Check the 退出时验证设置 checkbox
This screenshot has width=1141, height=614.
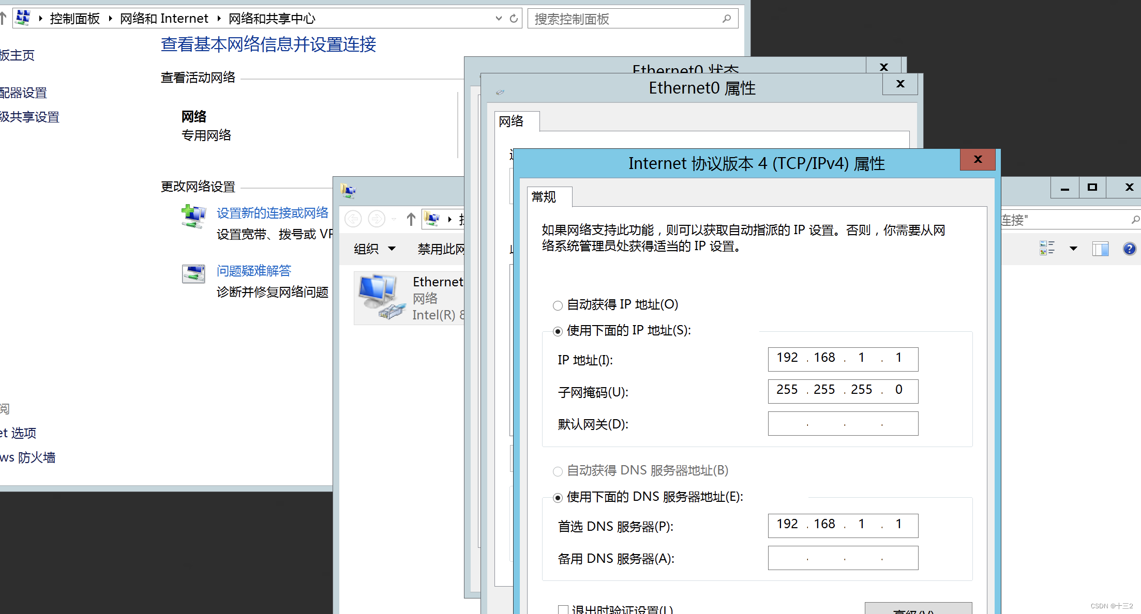tap(563, 609)
